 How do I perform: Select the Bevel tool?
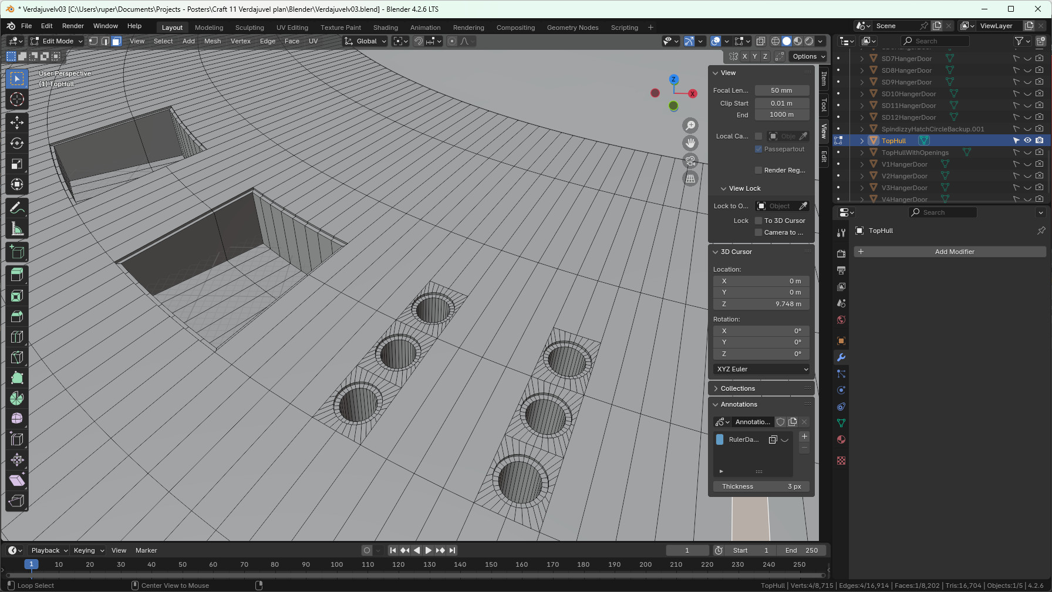pyautogui.click(x=17, y=316)
